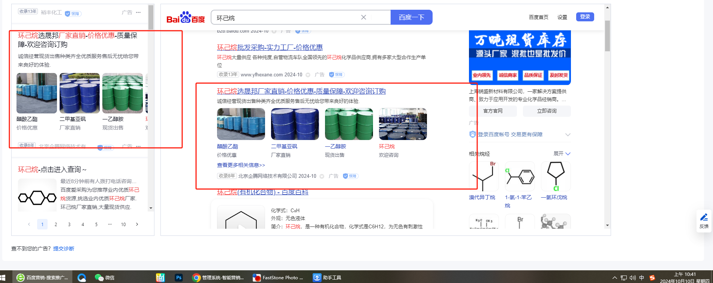This screenshot has width=713, height=283.
Task: Click the 中 IME language indicator
Action: 642,278
